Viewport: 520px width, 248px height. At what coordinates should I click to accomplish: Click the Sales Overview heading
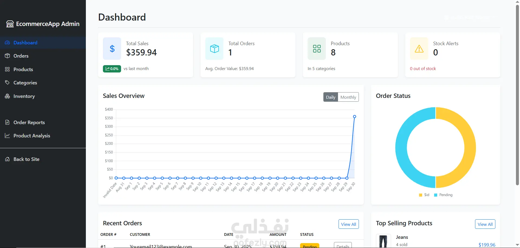coord(124,96)
